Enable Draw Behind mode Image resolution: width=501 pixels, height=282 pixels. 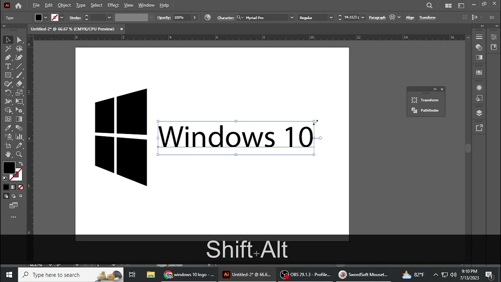pyautogui.click(x=13, y=196)
